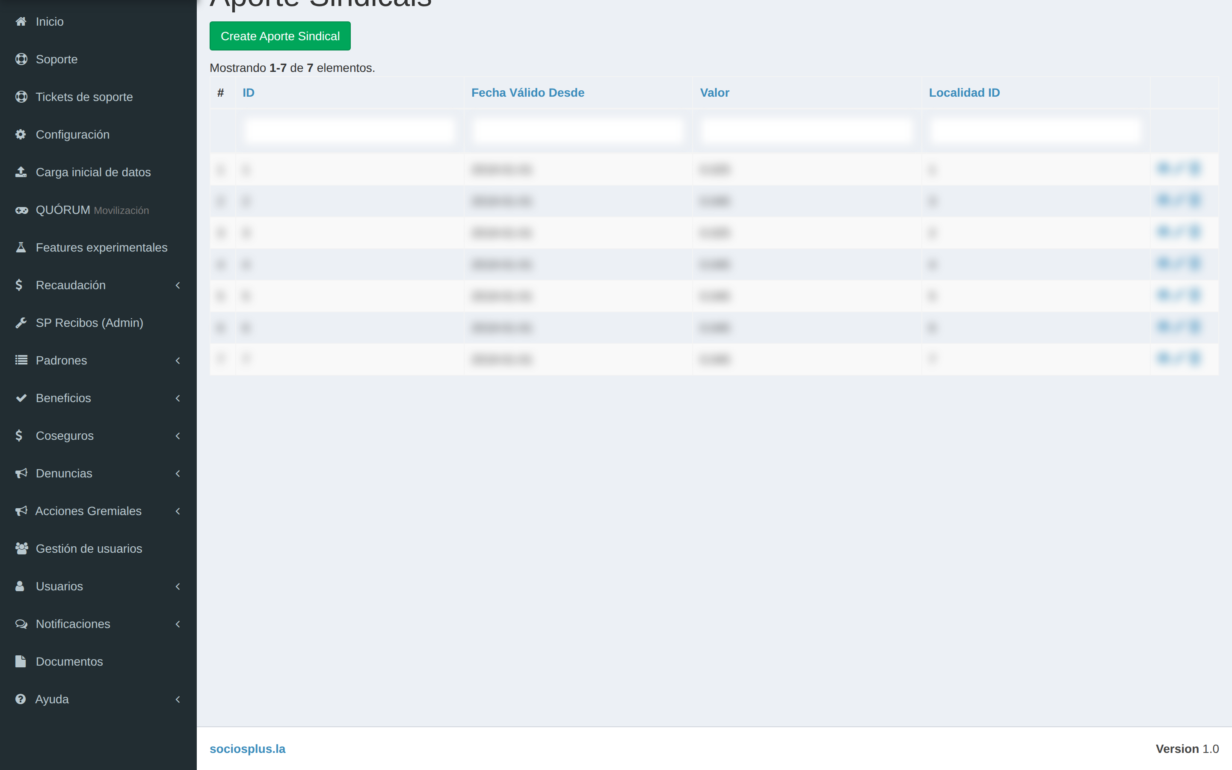Expand the Padrones submenu chevron
Image resolution: width=1232 pixels, height=770 pixels.
[x=178, y=361]
